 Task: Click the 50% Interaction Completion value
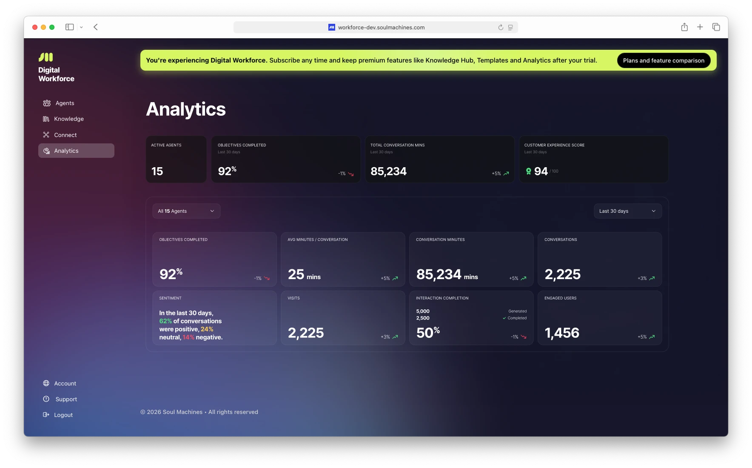(x=428, y=332)
